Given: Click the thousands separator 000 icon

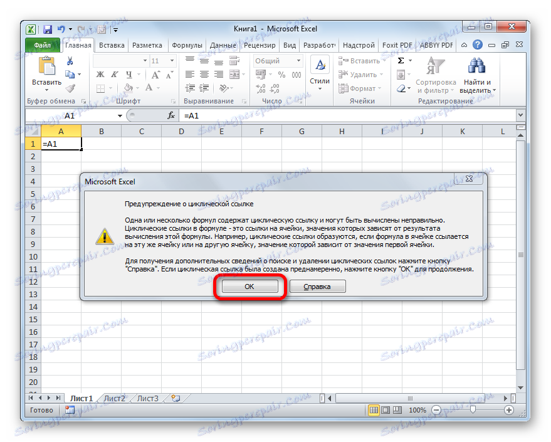Looking at the screenshot, I should (x=296, y=75).
